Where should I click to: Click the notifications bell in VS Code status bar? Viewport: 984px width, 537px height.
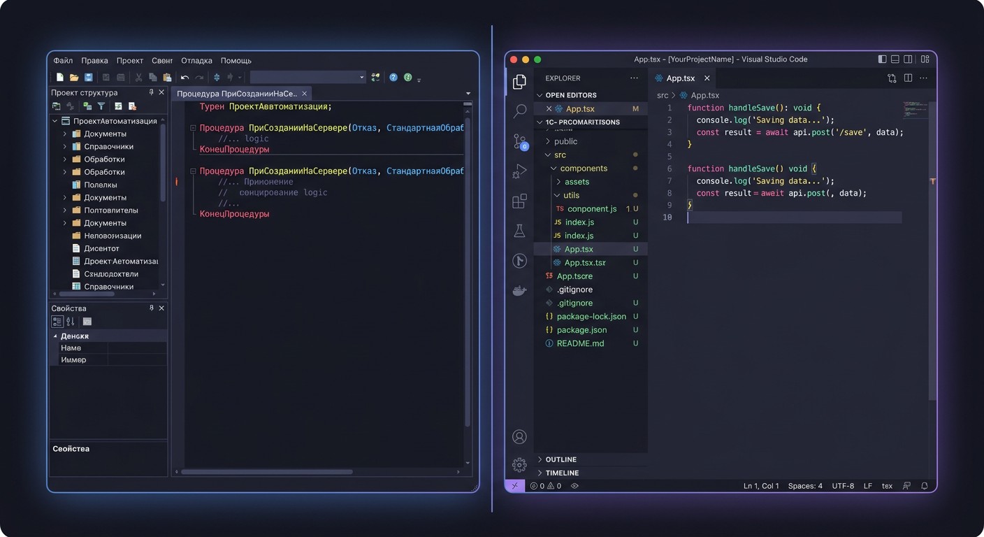click(924, 485)
